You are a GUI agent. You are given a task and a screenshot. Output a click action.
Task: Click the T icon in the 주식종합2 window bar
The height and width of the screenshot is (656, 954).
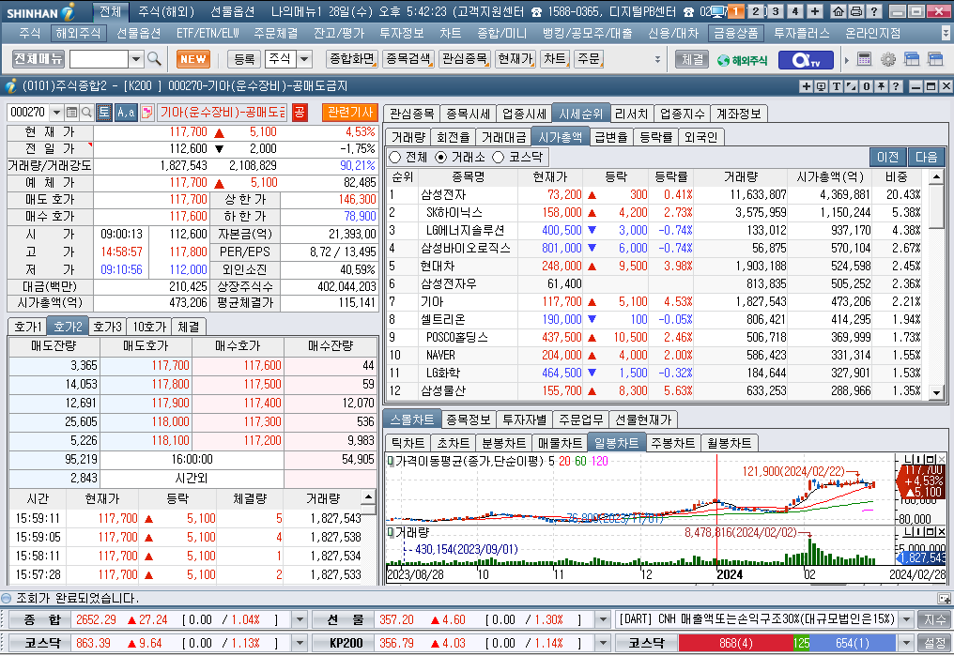836,86
